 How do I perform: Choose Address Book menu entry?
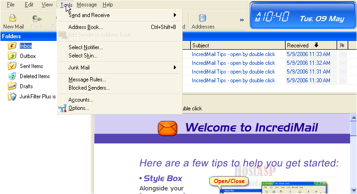(x=120, y=27)
